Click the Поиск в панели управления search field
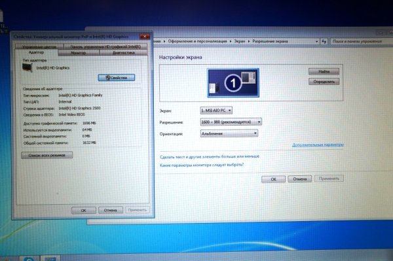Image resolution: width=393 pixels, height=261 pixels. [x=361, y=41]
